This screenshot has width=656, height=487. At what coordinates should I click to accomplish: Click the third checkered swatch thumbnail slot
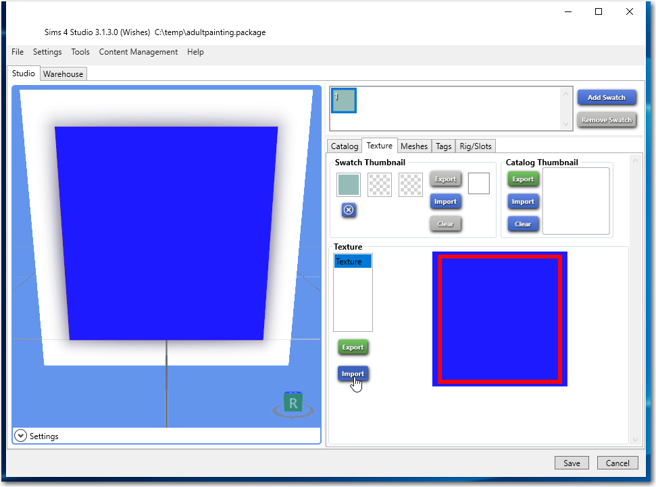(x=410, y=185)
